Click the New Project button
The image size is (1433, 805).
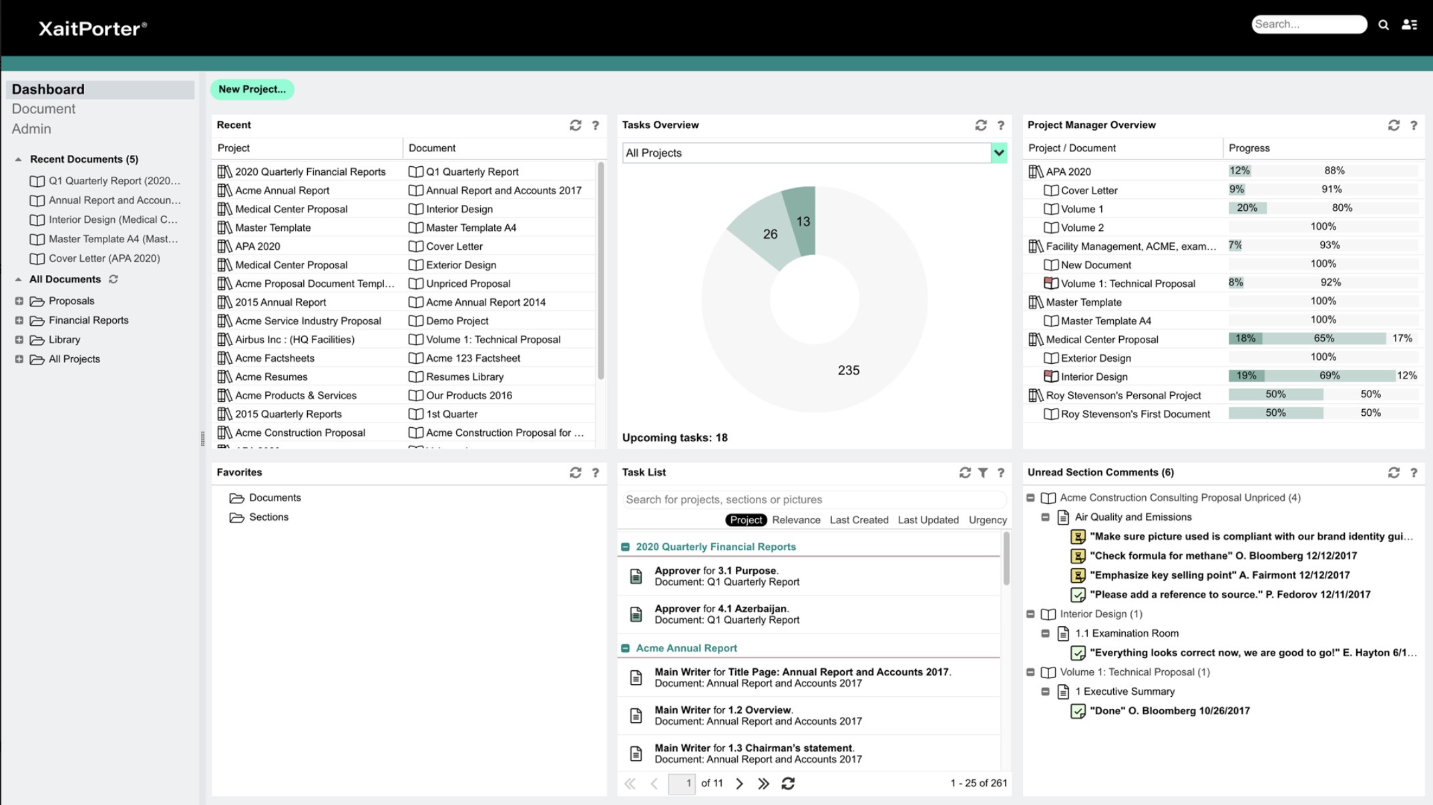252,89
